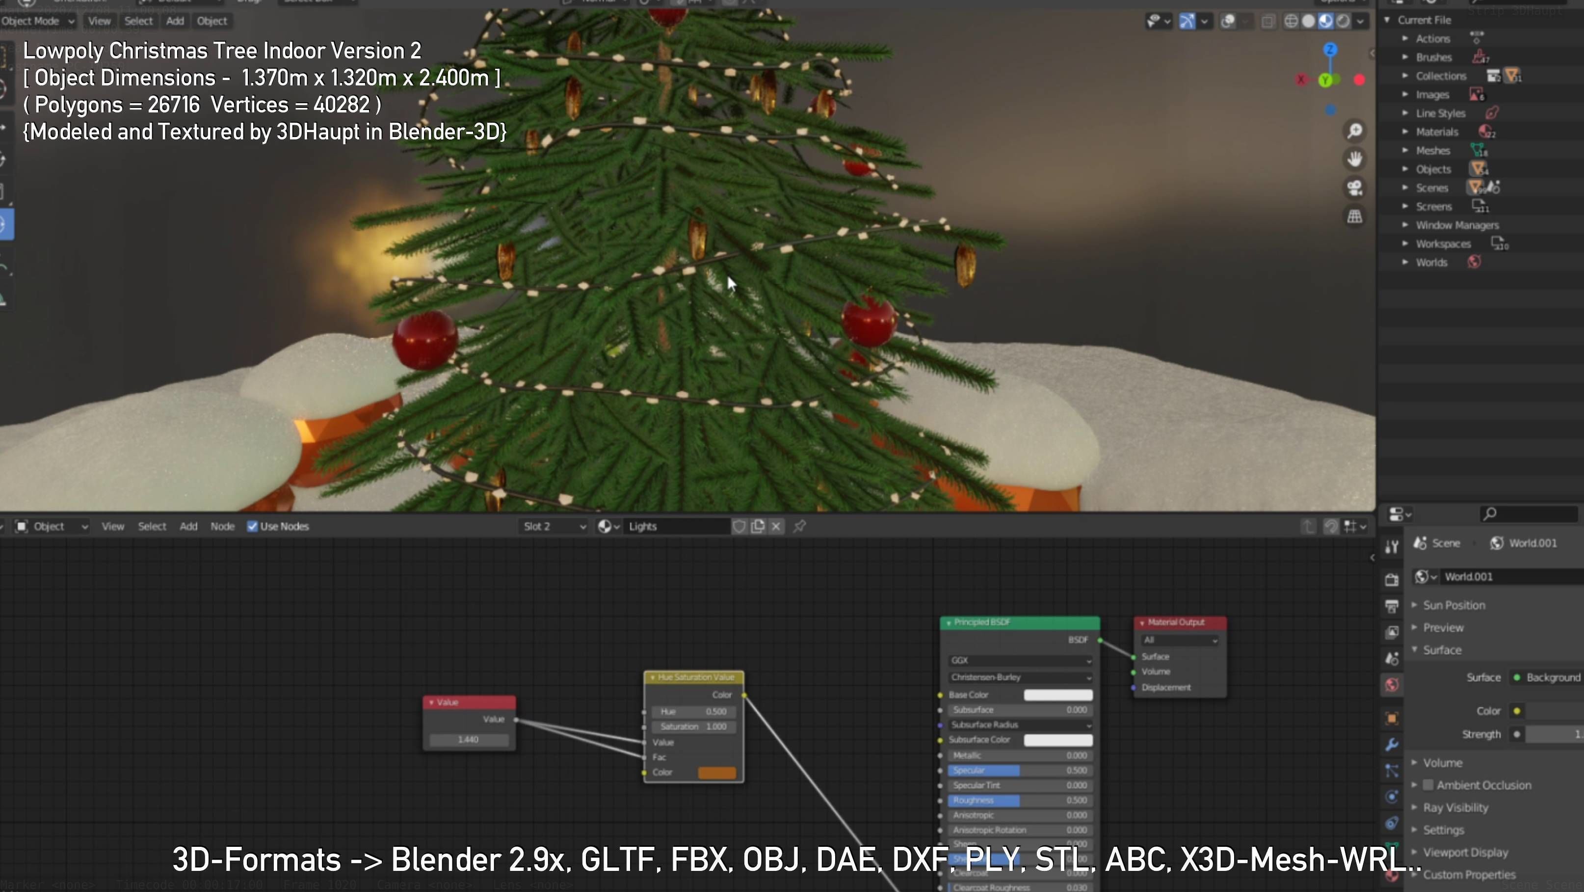Open viewport shading options dropdown arrow
This screenshot has width=1584, height=892.
point(1360,22)
